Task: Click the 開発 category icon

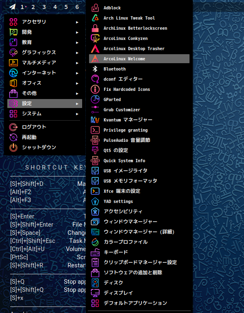Action: 13,32
